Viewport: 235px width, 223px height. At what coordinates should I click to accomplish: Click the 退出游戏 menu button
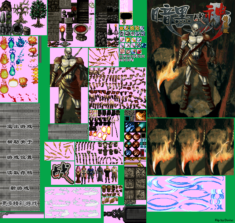[x=20, y=126]
